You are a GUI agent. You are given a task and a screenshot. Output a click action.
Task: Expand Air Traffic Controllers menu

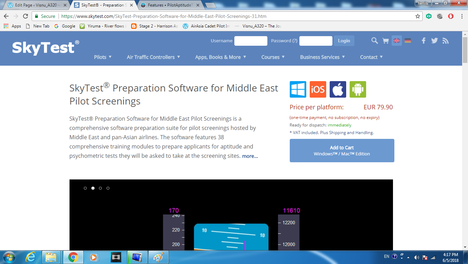[153, 57]
